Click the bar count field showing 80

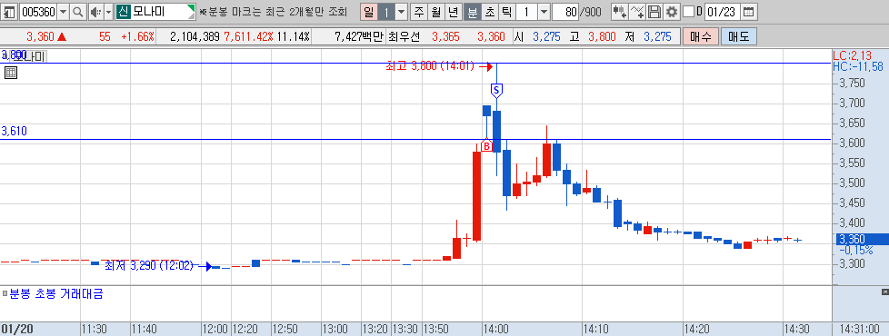(565, 11)
